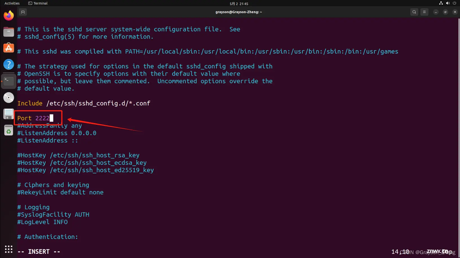Minimize the terminal window
This screenshot has height=258, width=460.
coord(436,12)
